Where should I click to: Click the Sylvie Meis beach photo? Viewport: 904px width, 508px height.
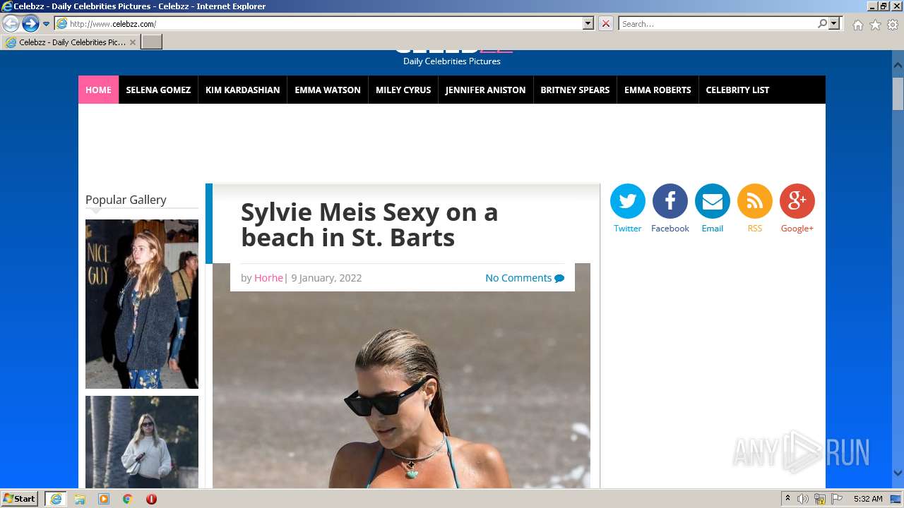(401, 389)
